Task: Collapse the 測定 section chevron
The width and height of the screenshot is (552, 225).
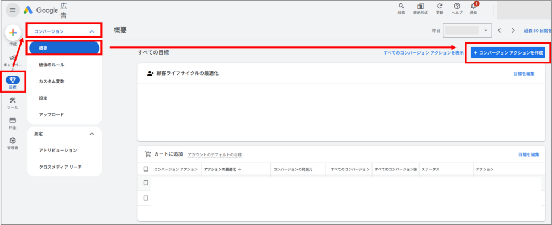Action: point(92,133)
